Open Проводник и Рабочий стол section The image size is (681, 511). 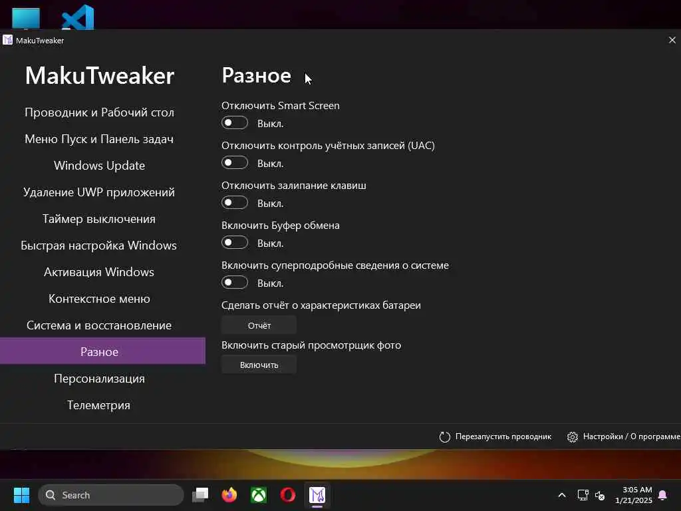click(100, 112)
